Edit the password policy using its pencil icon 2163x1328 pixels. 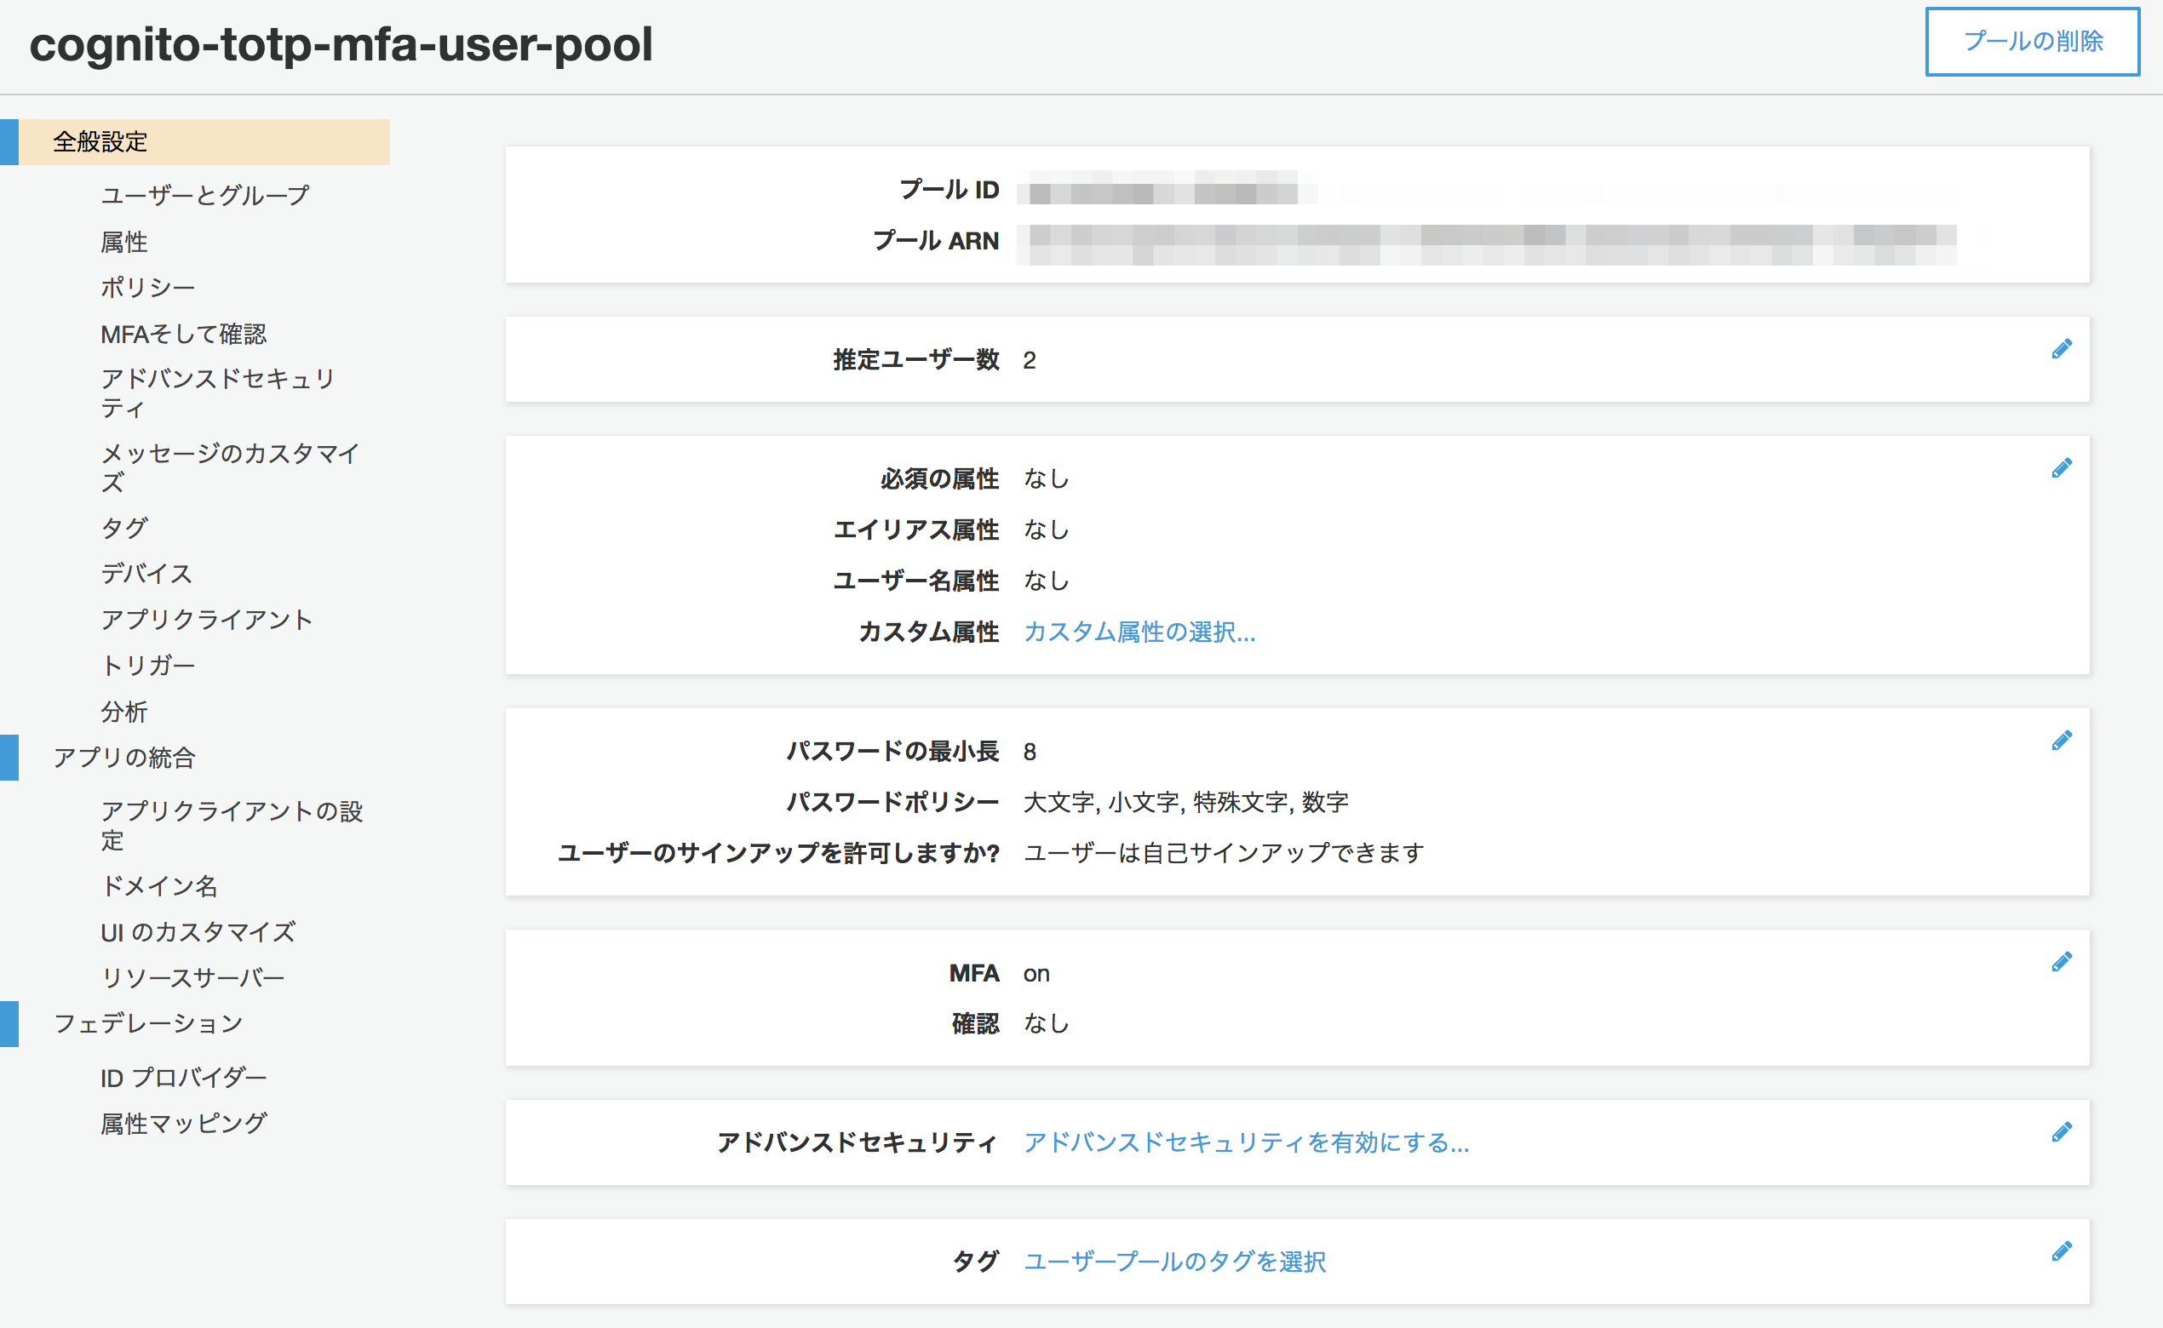click(x=2062, y=739)
